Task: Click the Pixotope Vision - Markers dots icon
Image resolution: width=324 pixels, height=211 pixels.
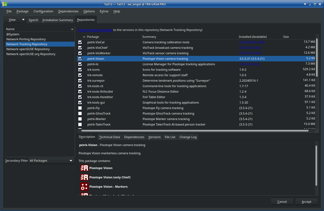Action: (x=84, y=187)
